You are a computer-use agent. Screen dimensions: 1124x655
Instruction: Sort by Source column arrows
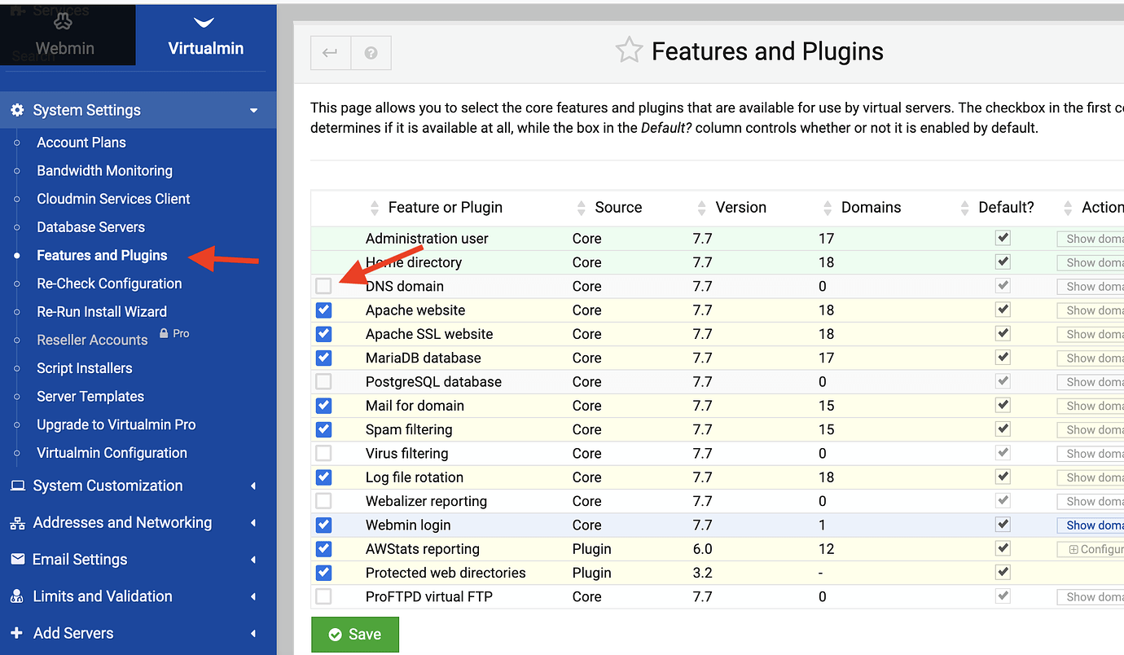(x=582, y=208)
